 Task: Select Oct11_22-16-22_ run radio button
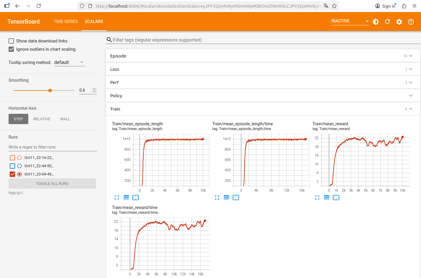tap(19, 158)
